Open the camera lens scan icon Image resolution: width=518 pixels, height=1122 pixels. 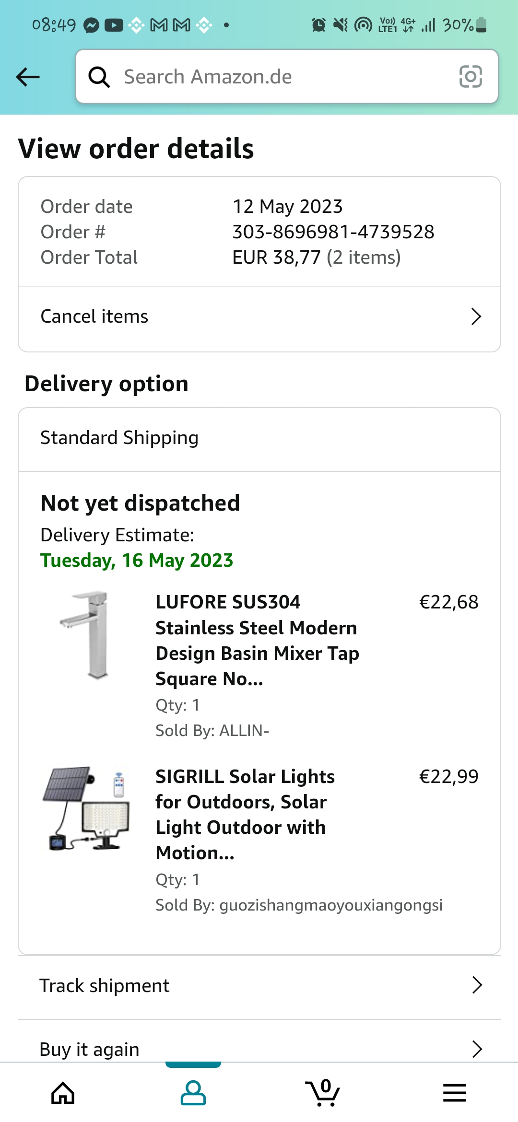pyautogui.click(x=470, y=77)
